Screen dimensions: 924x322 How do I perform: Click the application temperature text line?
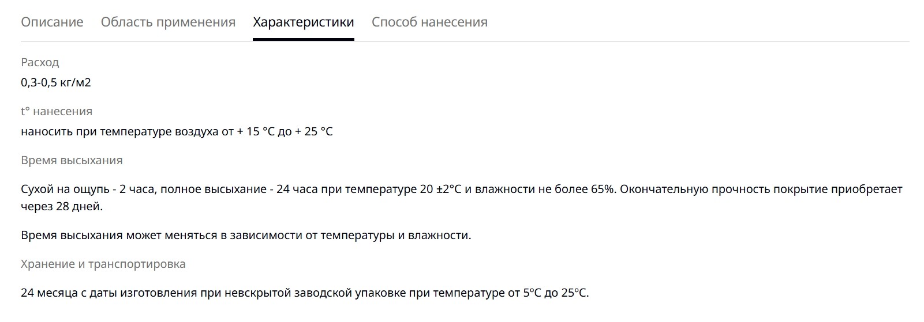pyautogui.click(x=177, y=131)
